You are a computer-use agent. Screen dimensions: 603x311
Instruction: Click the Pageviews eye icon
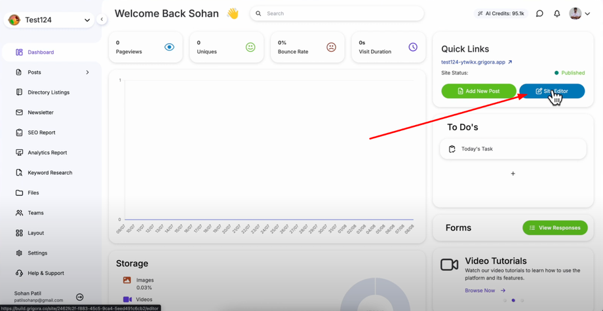click(169, 47)
